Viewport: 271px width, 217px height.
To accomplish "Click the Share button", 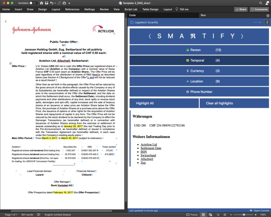I will (241, 9).
